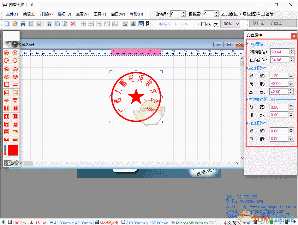Toggle the 阳章 checkbox

coord(223,14)
